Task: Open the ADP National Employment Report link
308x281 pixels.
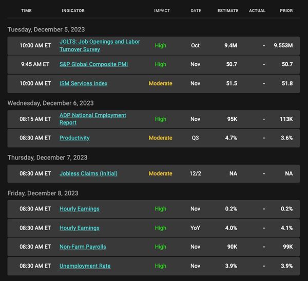Action: 93,119
